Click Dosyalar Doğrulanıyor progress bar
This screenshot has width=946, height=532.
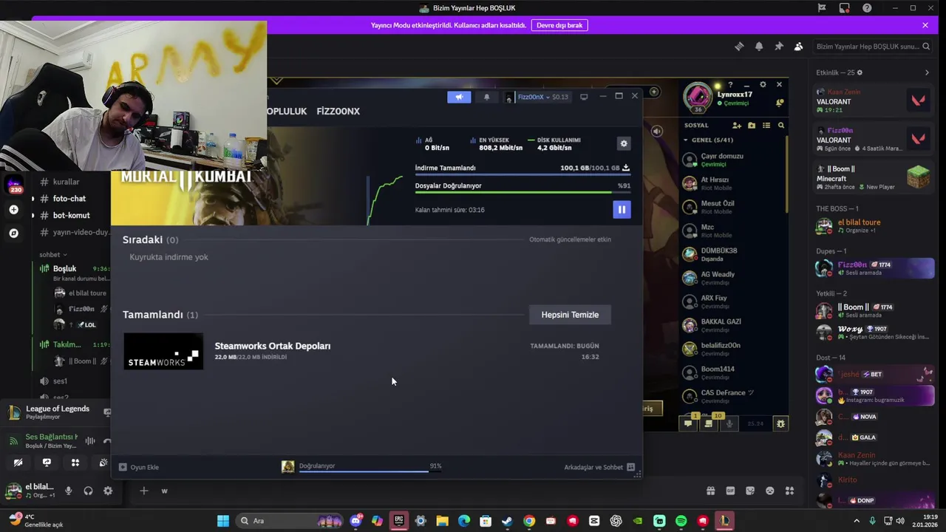tap(523, 192)
